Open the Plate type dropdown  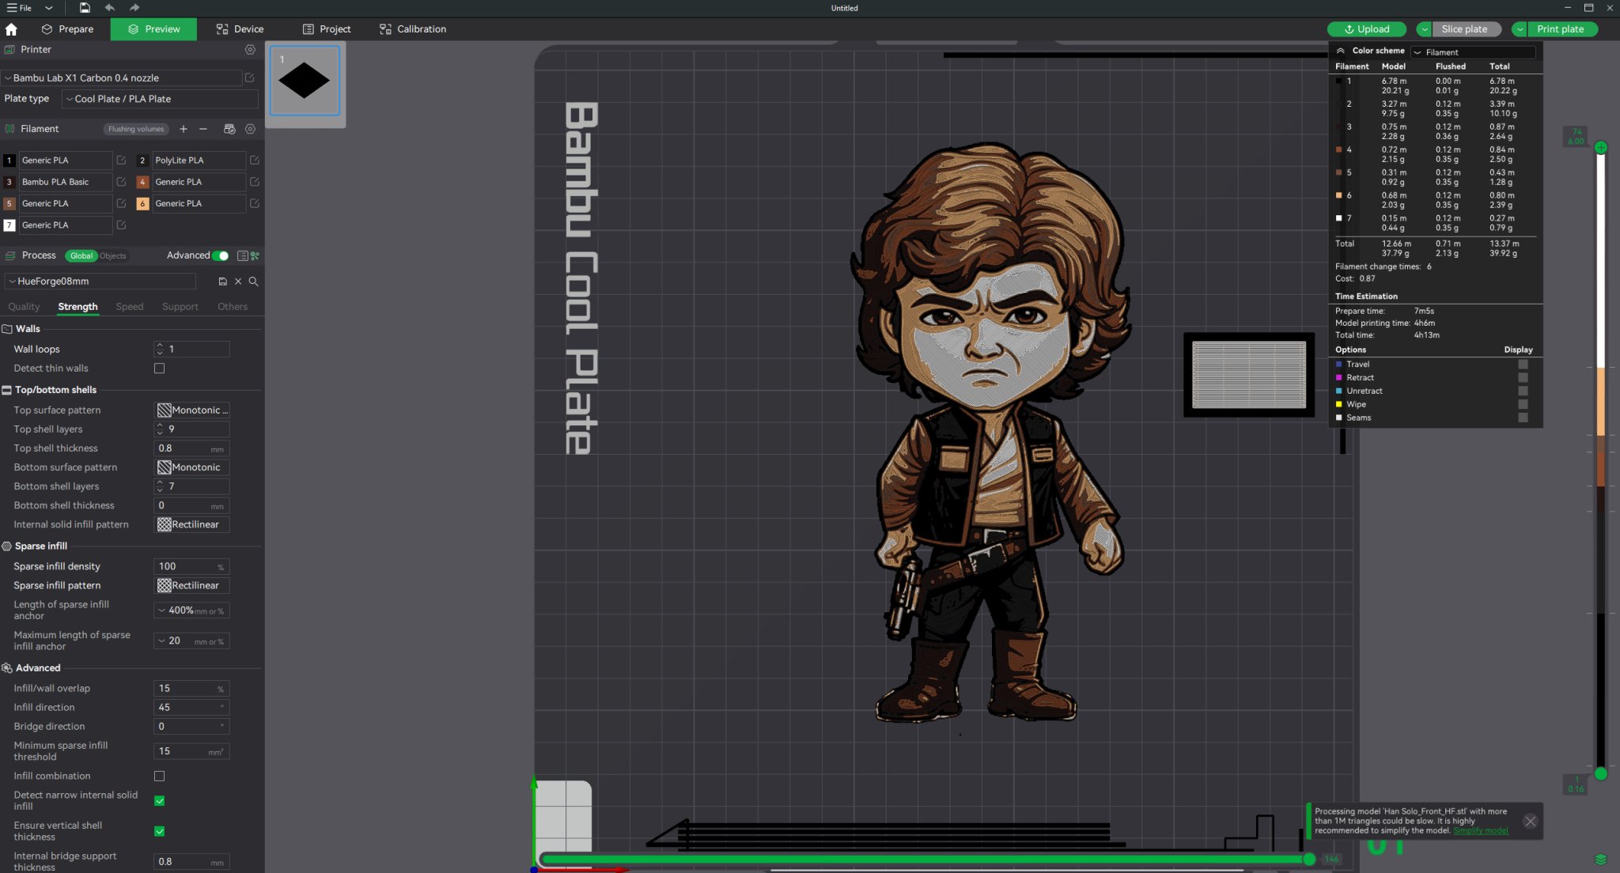click(x=158, y=99)
